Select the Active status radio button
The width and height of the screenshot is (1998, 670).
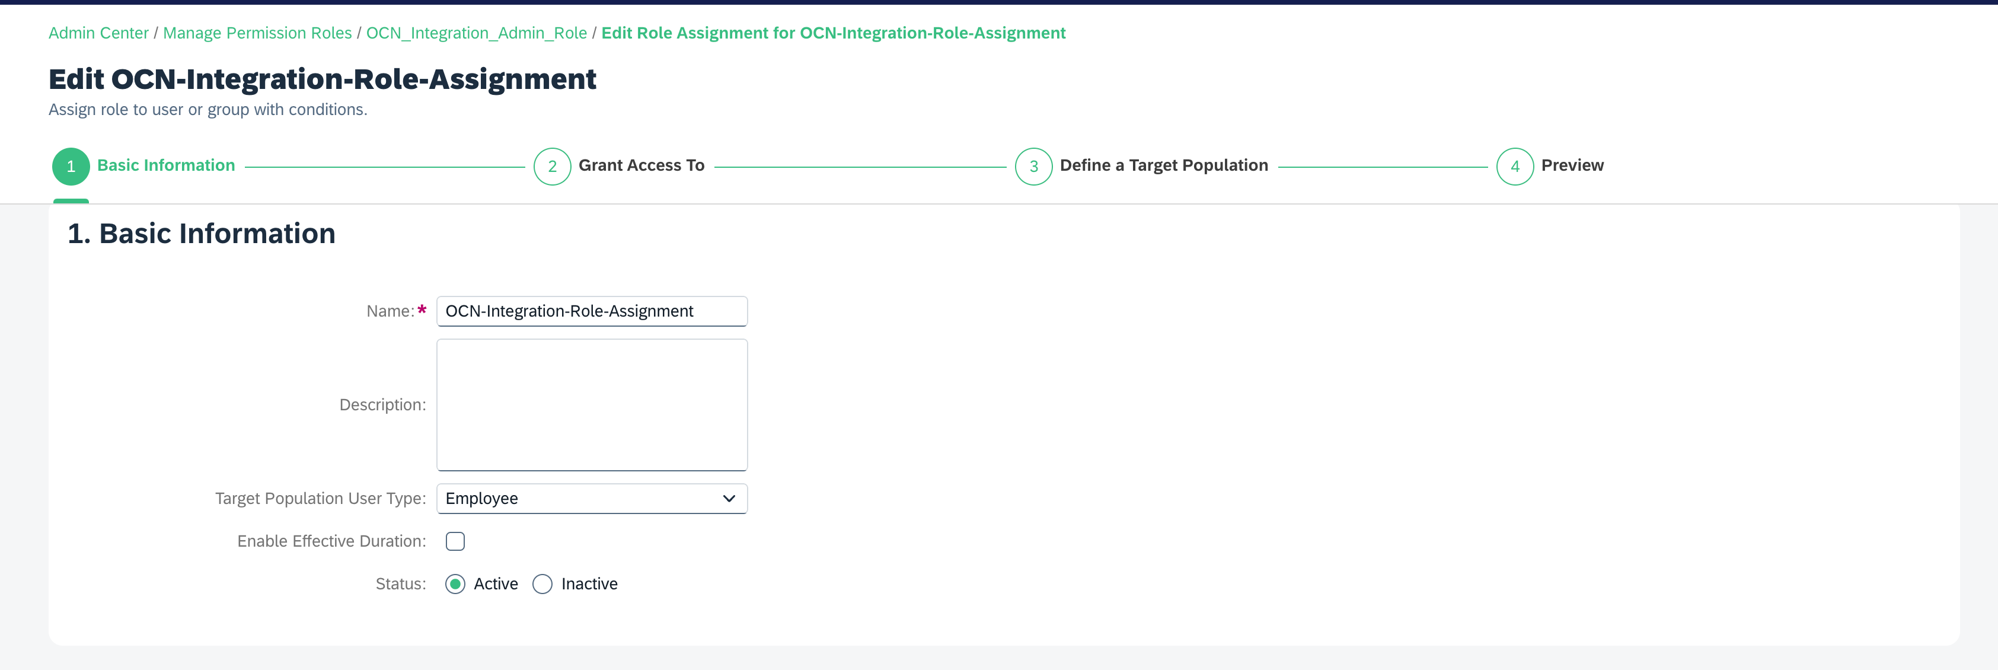point(455,584)
